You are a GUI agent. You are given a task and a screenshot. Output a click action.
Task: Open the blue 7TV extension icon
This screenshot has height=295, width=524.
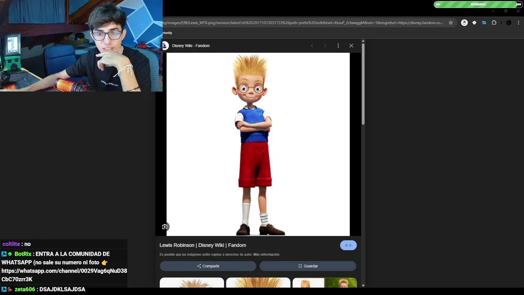484,23
